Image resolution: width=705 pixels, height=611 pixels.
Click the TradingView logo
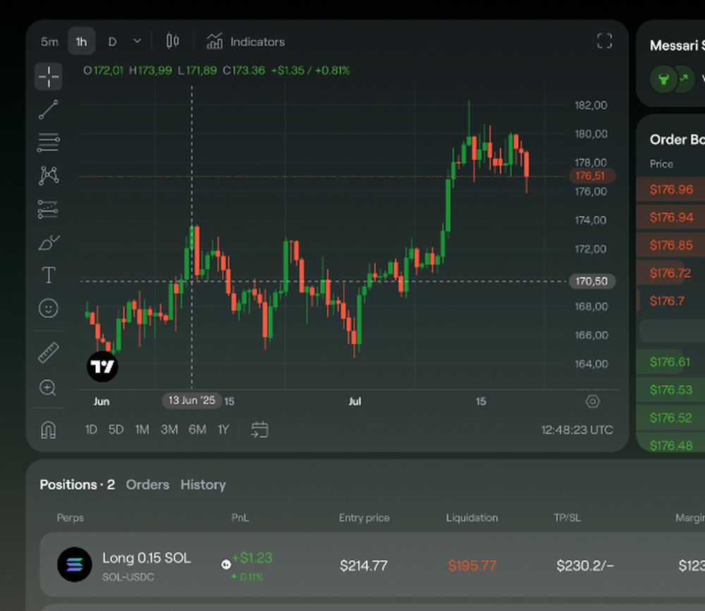[102, 366]
